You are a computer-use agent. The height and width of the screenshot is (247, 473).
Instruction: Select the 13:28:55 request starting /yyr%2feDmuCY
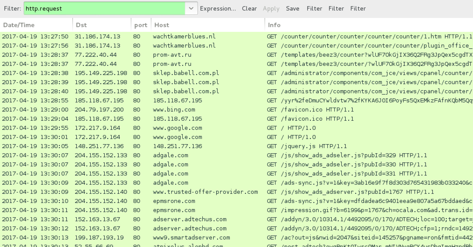pyautogui.click(x=236, y=101)
